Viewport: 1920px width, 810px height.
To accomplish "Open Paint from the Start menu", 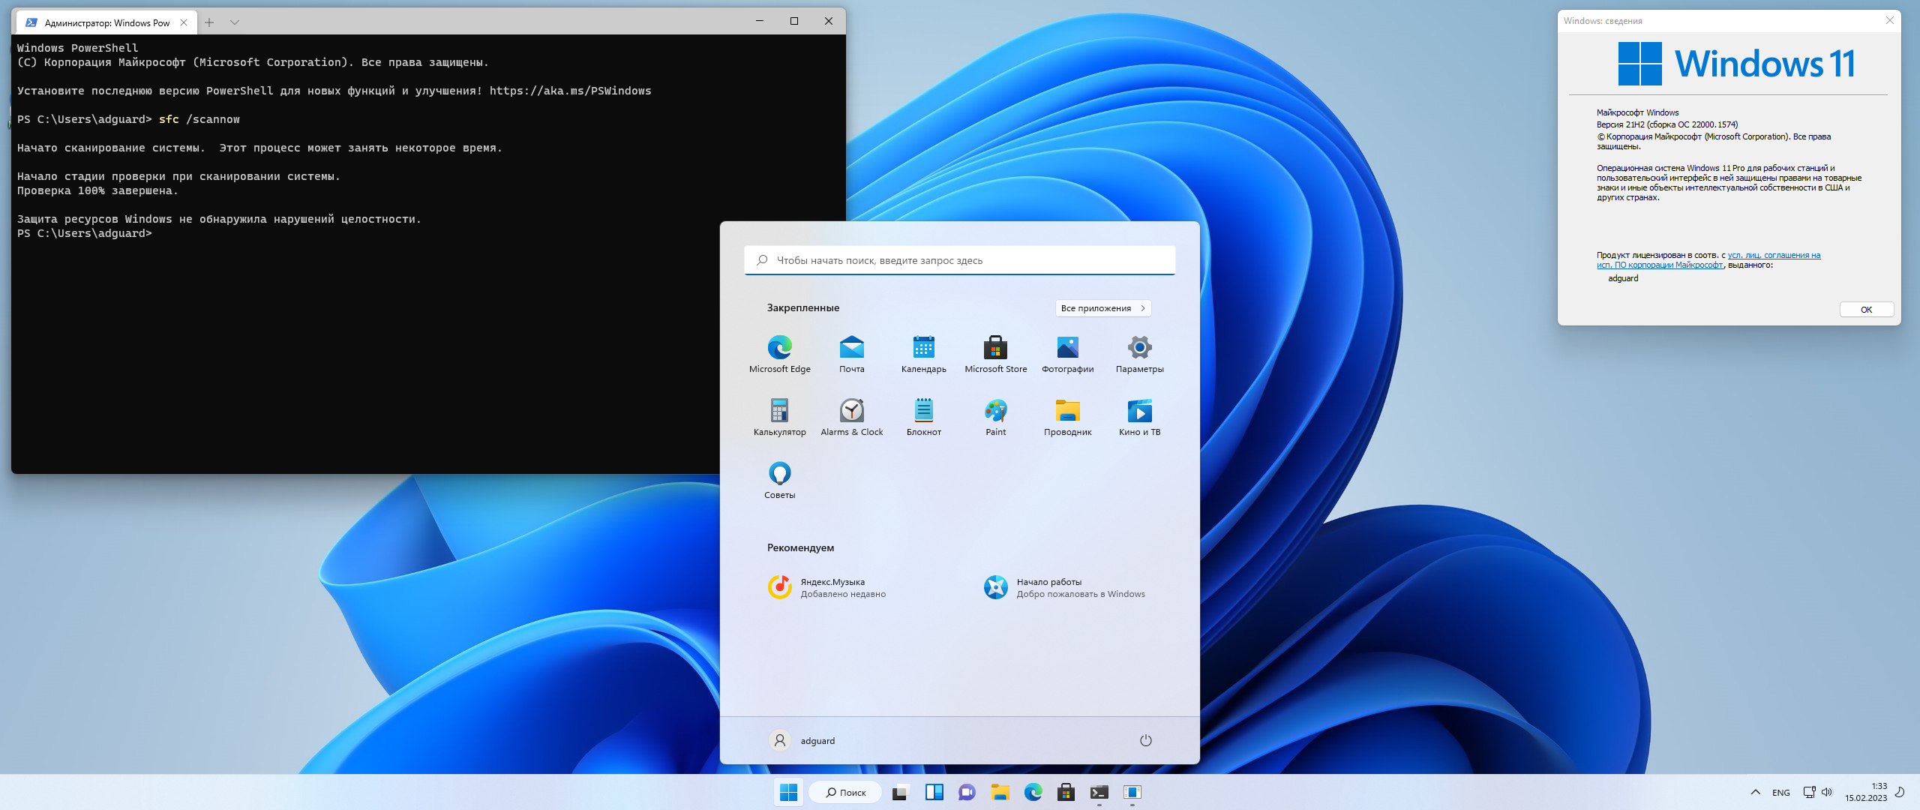I will tap(995, 417).
